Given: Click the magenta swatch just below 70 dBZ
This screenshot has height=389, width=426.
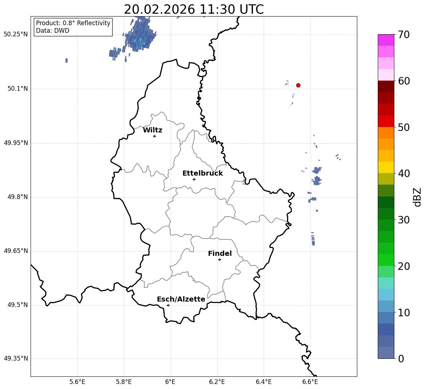Looking at the screenshot, I should (386, 40).
